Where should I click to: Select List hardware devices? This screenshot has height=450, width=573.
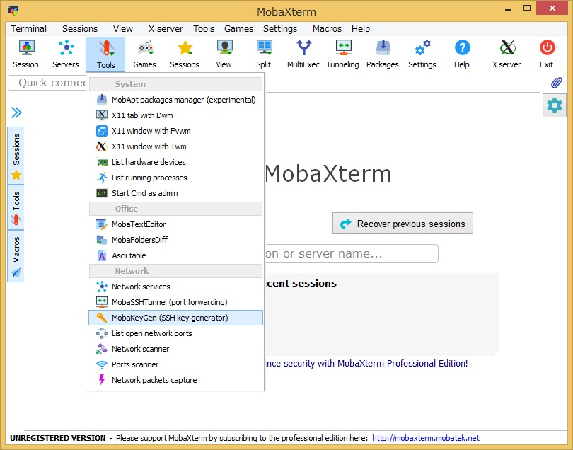175,162
